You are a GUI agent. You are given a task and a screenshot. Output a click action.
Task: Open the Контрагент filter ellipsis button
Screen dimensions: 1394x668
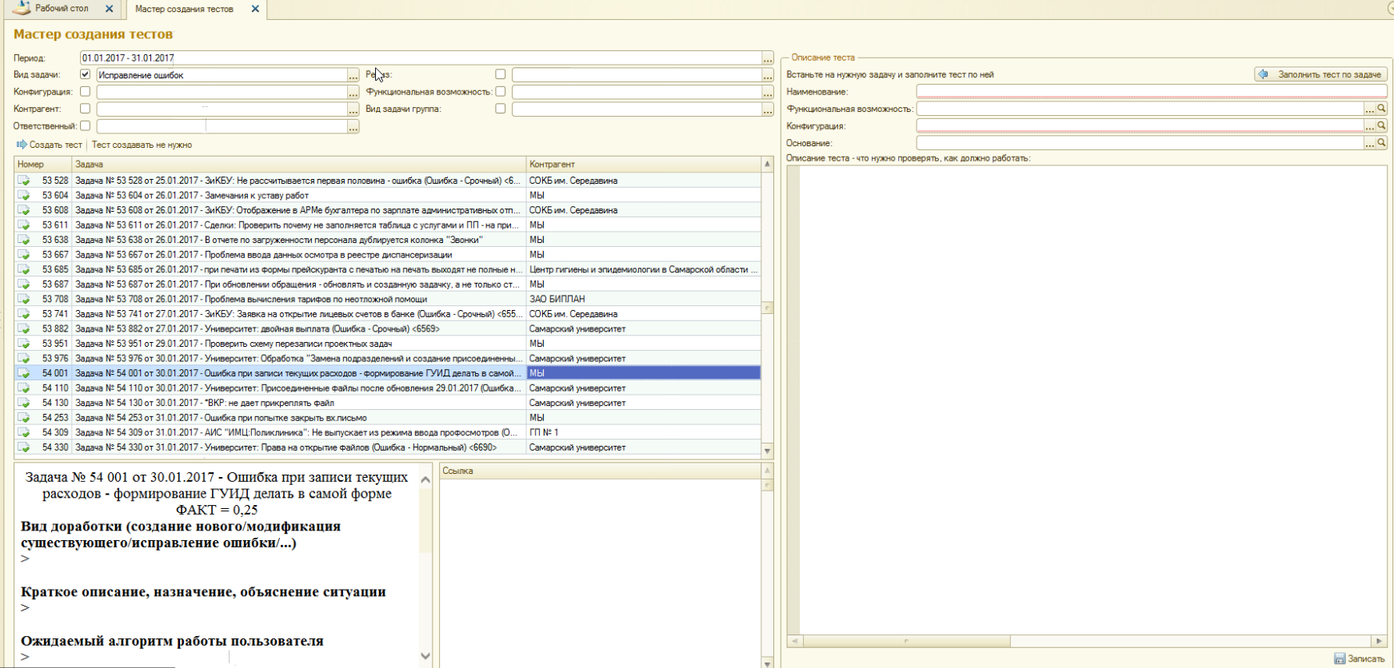[353, 109]
